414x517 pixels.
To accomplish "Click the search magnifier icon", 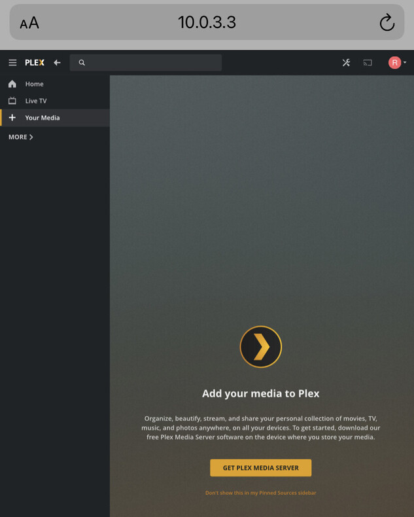I will tap(82, 63).
